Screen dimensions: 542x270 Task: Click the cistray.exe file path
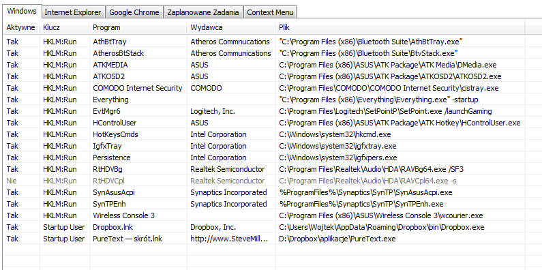tap(389, 88)
